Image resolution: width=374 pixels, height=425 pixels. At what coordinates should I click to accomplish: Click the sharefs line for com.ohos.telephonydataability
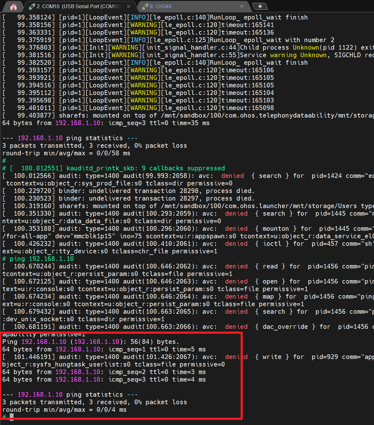[188, 115]
